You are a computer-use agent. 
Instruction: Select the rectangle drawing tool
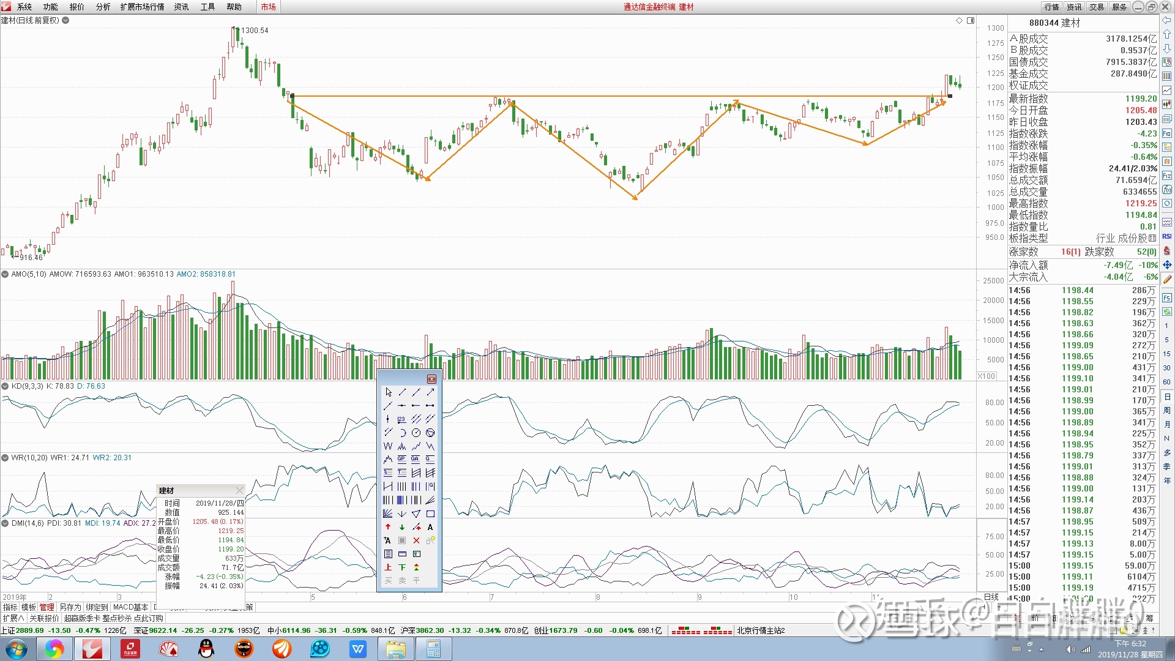tap(430, 514)
